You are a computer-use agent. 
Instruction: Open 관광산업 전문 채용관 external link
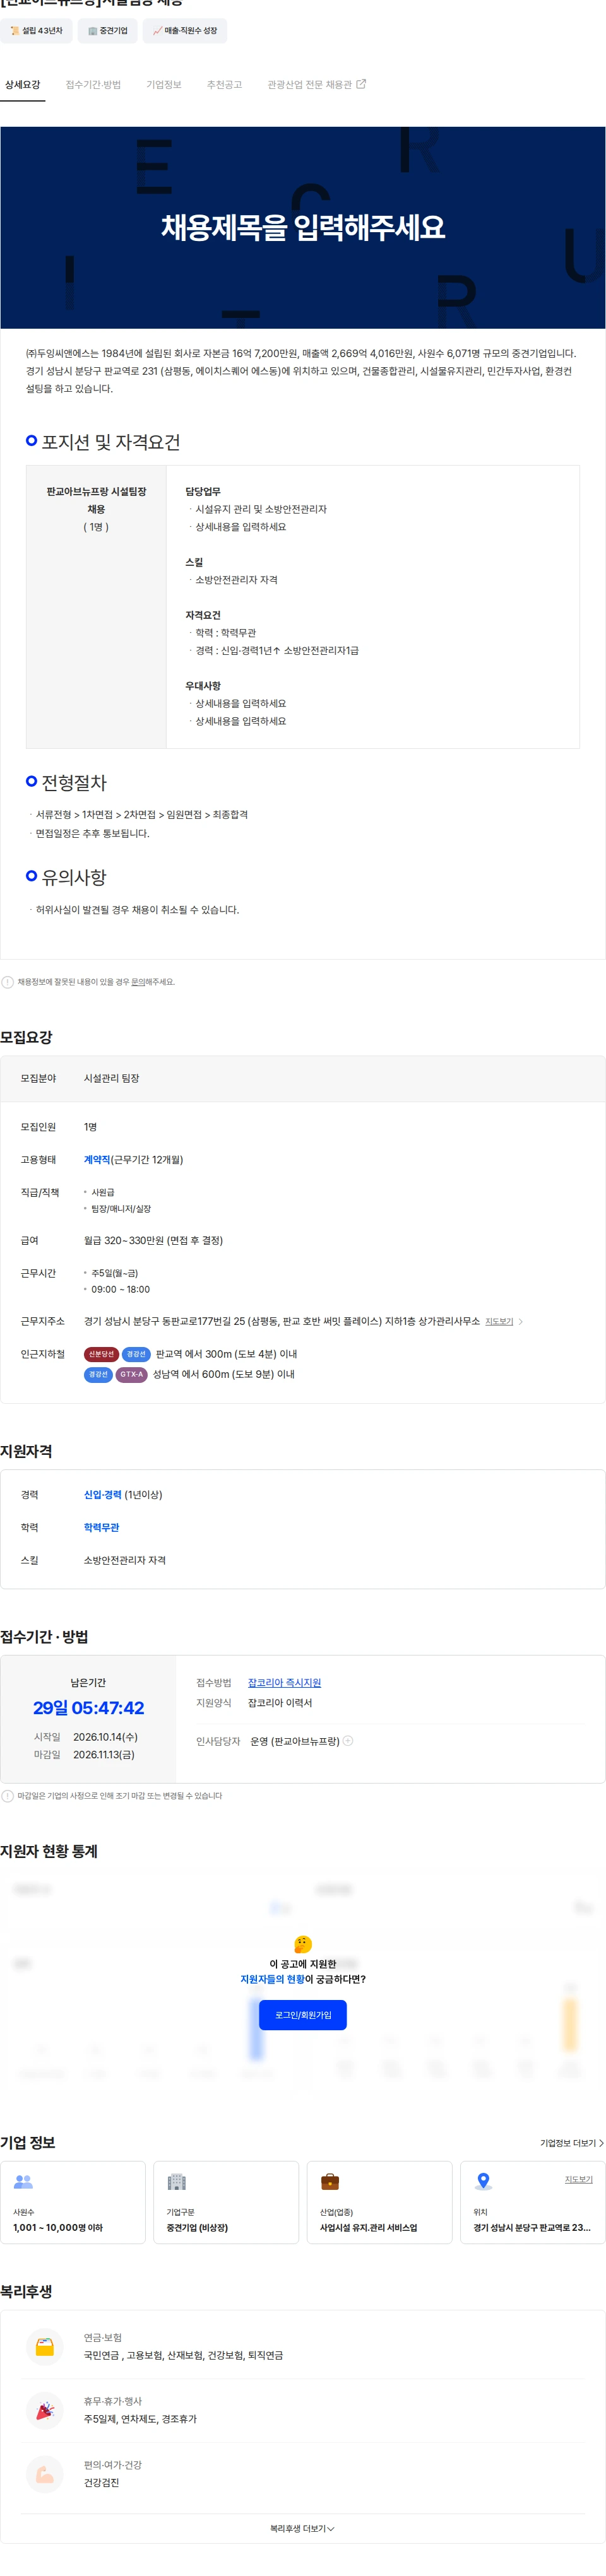[x=316, y=85]
